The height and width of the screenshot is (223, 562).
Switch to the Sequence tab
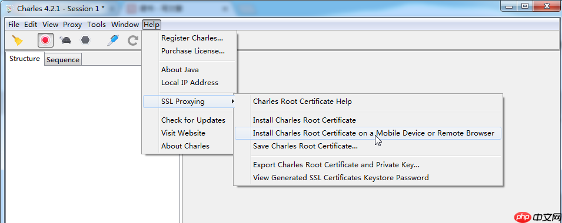[63, 60]
